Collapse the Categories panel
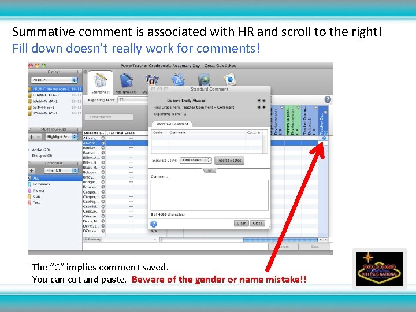Image resolution: width=416 pixels, height=312 pixels. click(29, 163)
